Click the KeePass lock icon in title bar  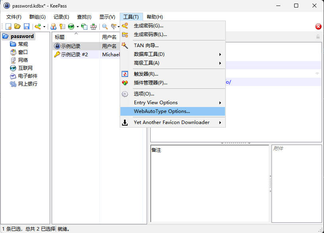click(7, 6)
